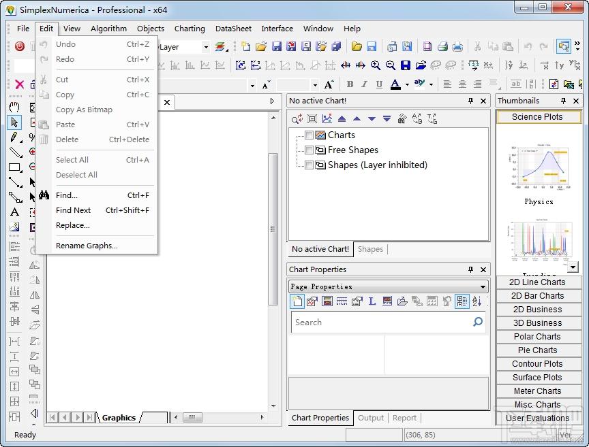The width and height of the screenshot is (589, 447).
Task: Select the rectangle shape tool
Action: (14, 167)
